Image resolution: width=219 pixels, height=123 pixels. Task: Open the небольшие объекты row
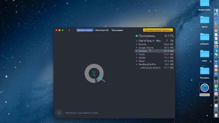click(x=155, y=68)
